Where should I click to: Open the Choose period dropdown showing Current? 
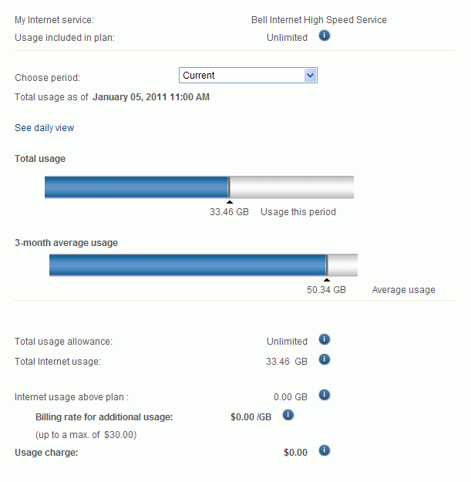248,76
